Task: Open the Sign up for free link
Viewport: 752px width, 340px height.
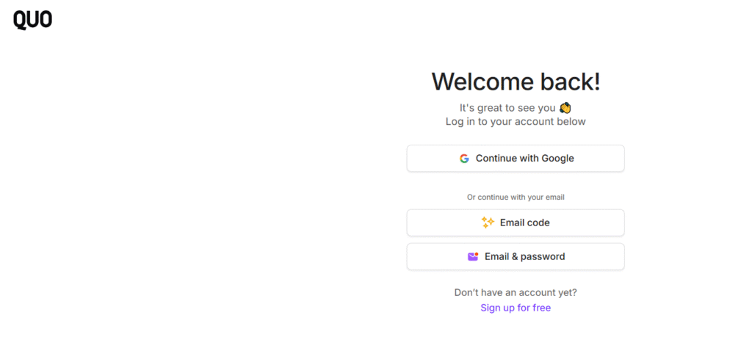Action: click(516, 308)
